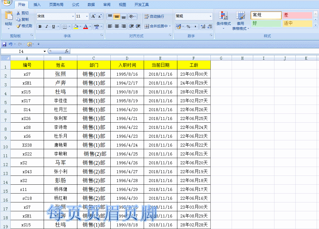The width and height of the screenshot is (319, 229).
Task: Open the 插入 ribbon tab
Action: pyautogui.click(x=37, y=4)
